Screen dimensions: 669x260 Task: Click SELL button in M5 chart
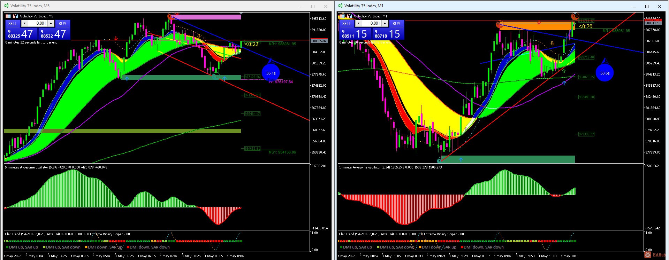tap(13, 23)
